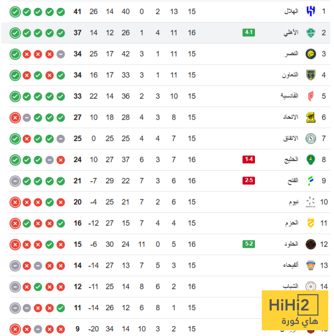Click the Al-Kholood club logo

pyautogui.click(x=311, y=244)
